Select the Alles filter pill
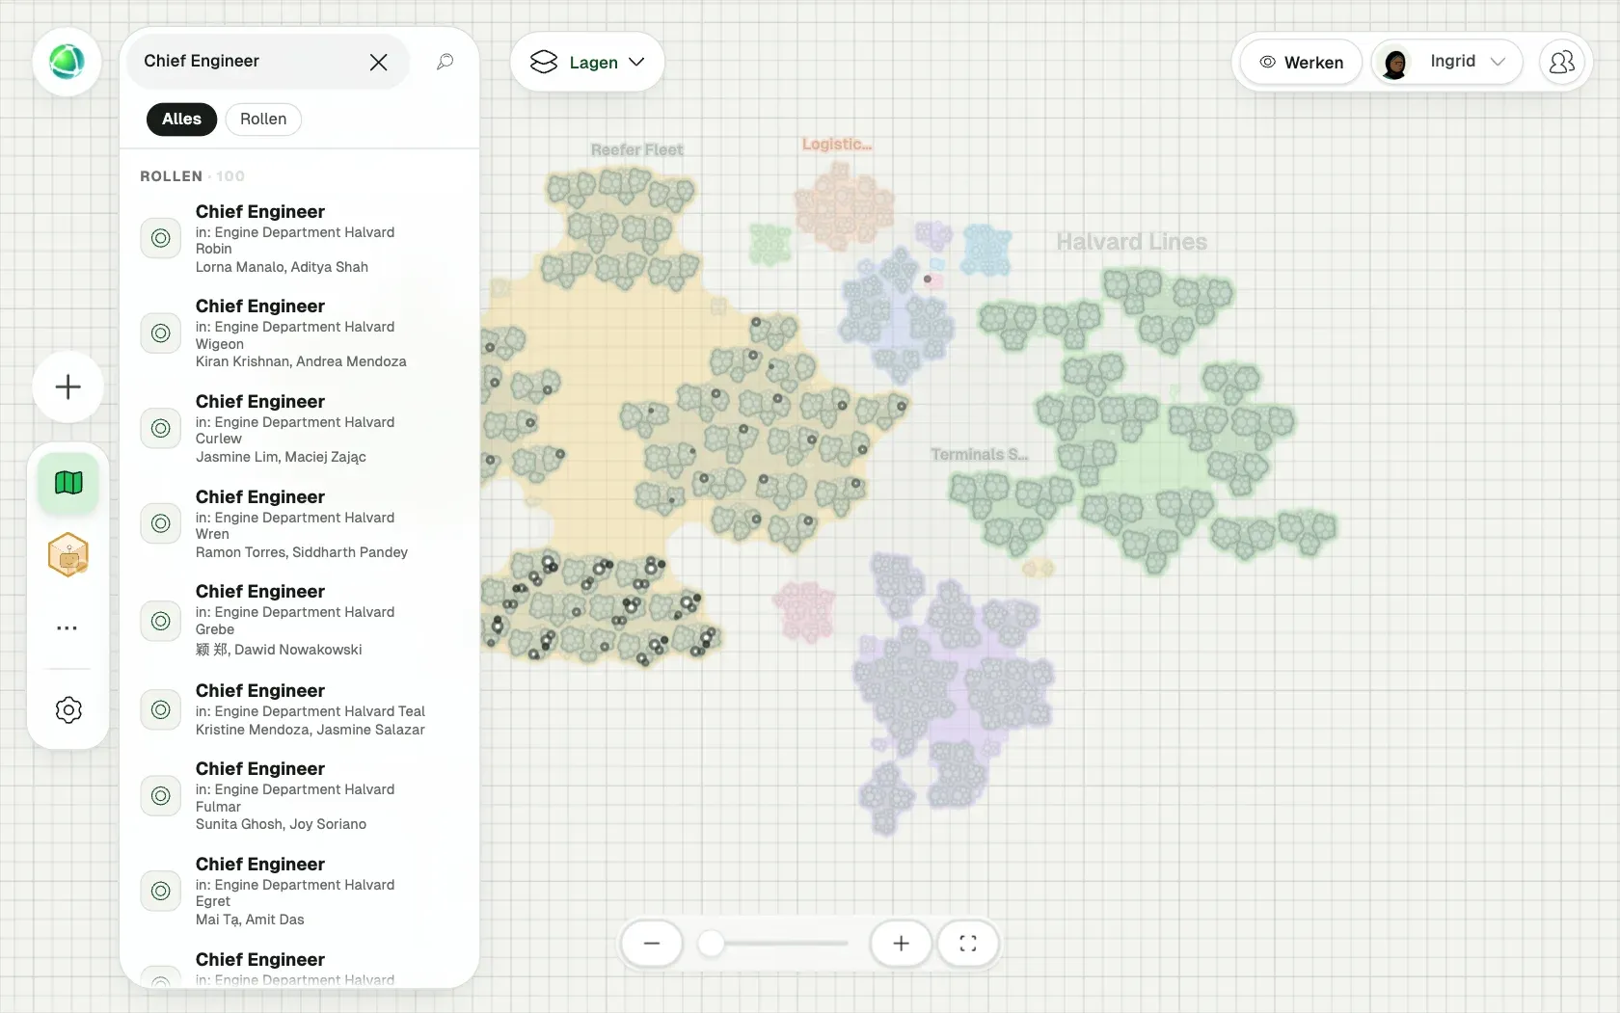 (x=181, y=119)
